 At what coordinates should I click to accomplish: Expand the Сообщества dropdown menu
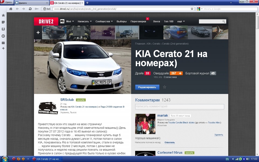(x=104, y=22)
